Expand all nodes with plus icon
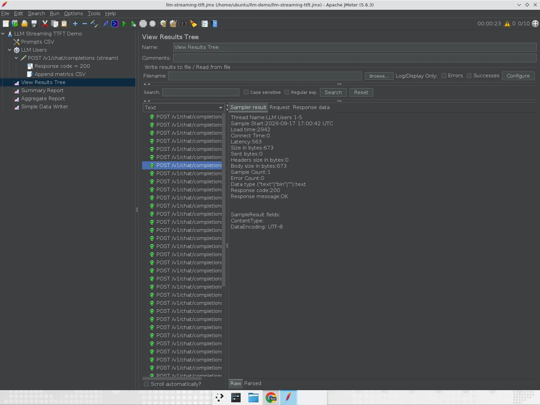This screenshot has width=540, height=405. point(75,24)
